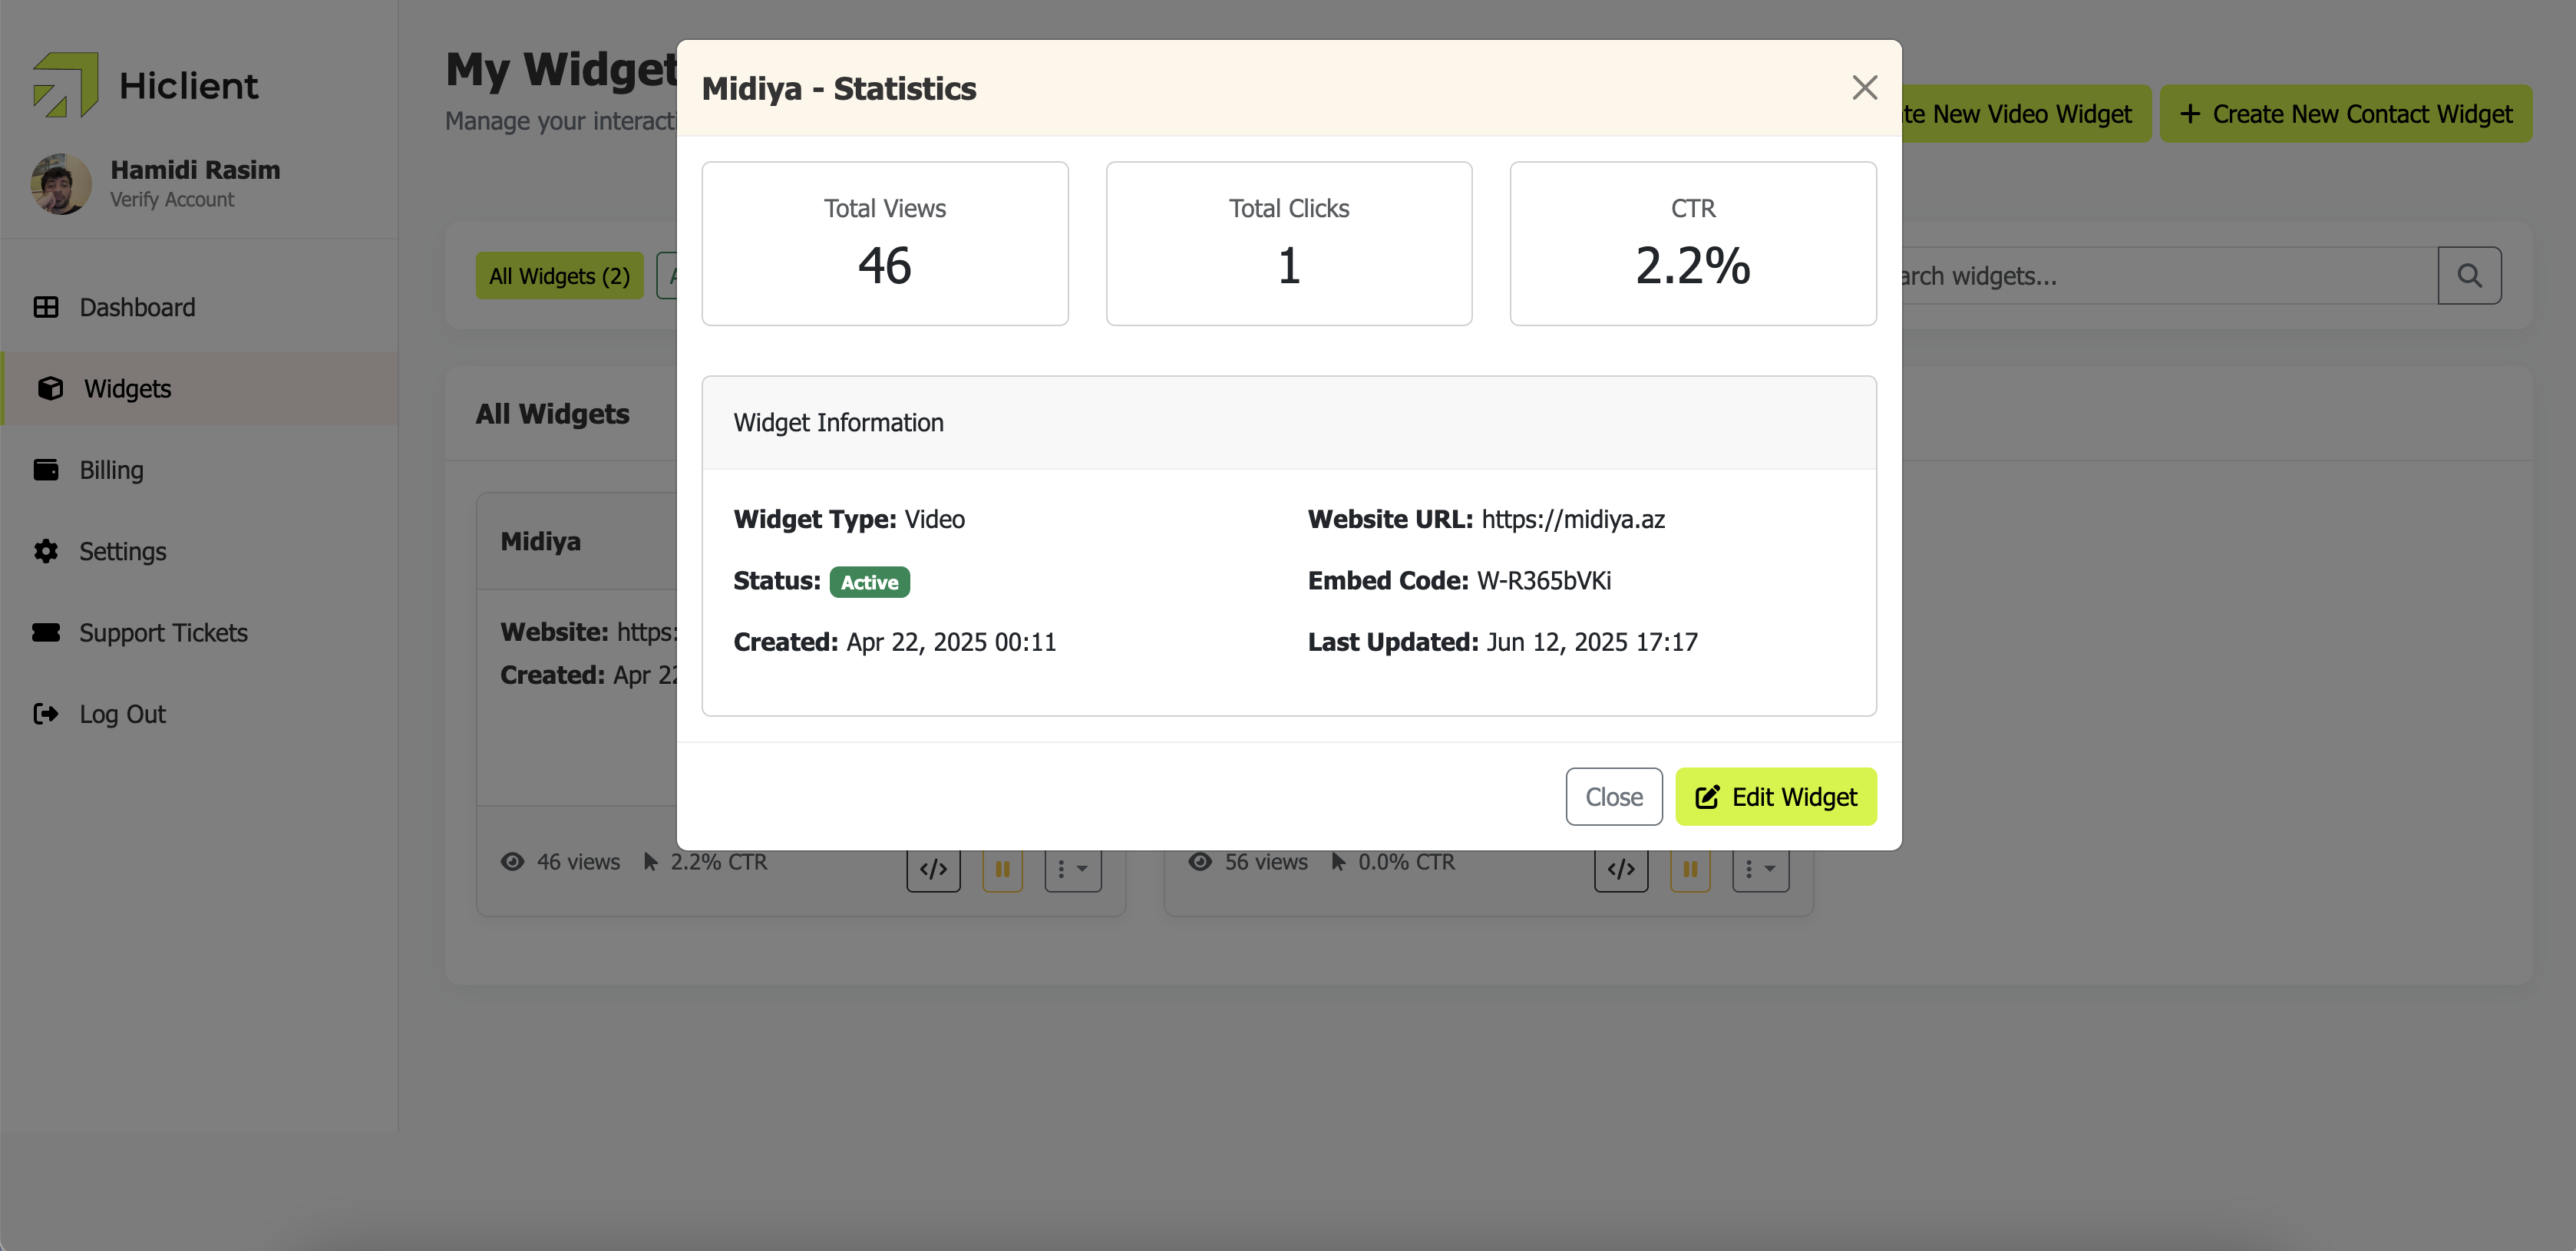Click the embed code W-R365bVKi text
The image size is (2576, 1251).
pyautogui.click(x=1544, y=581)
